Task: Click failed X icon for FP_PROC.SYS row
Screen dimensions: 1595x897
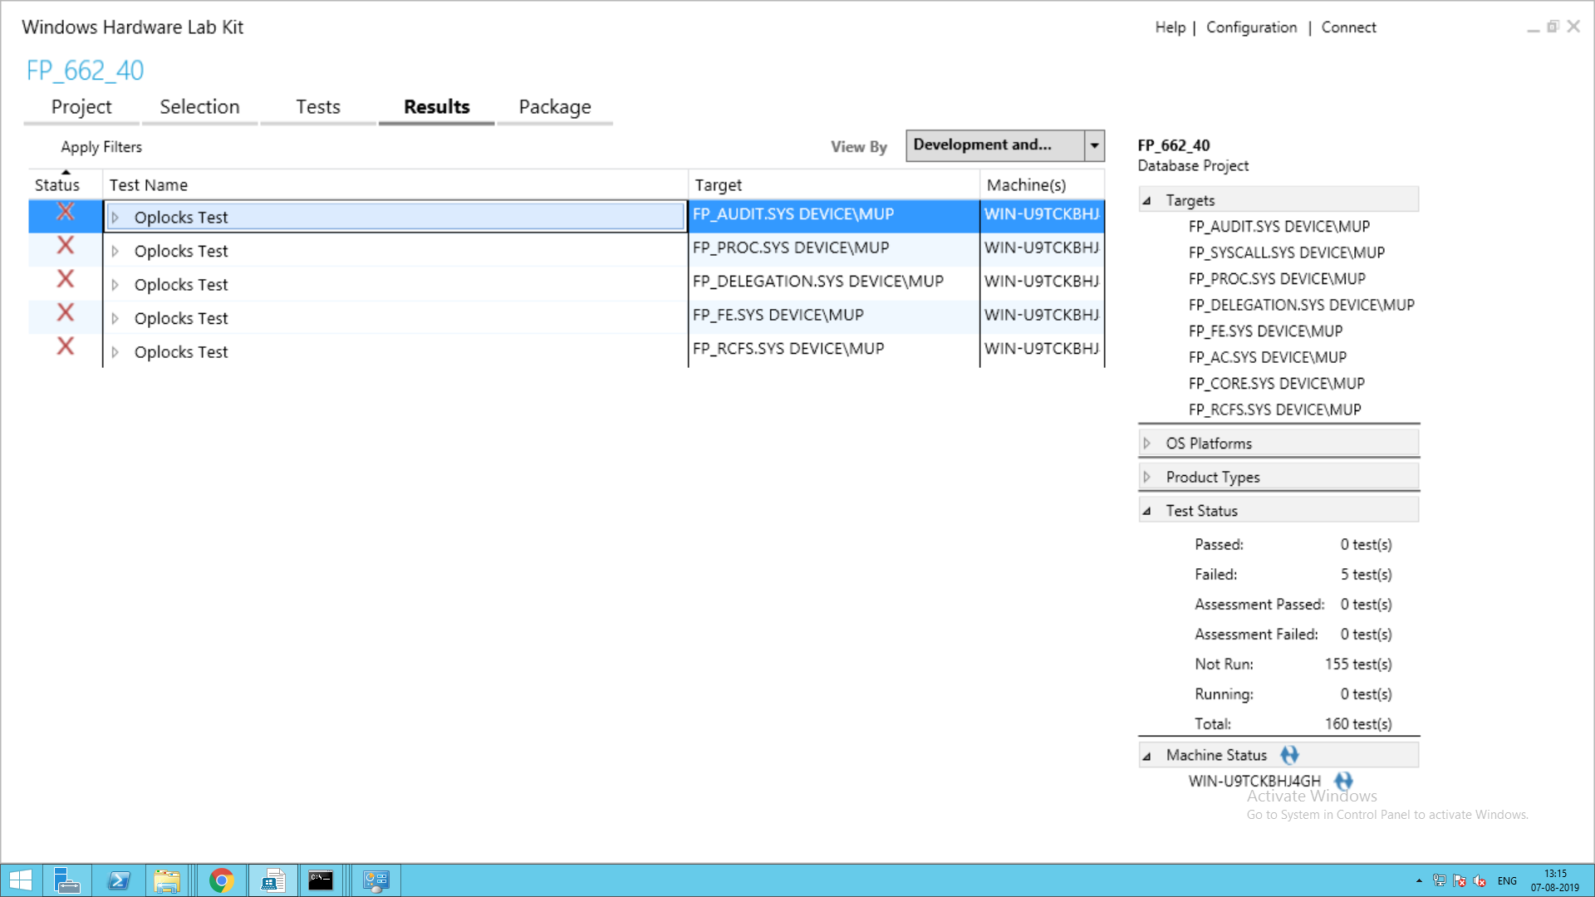Action: pyautogui.click(x=66, y=246)
